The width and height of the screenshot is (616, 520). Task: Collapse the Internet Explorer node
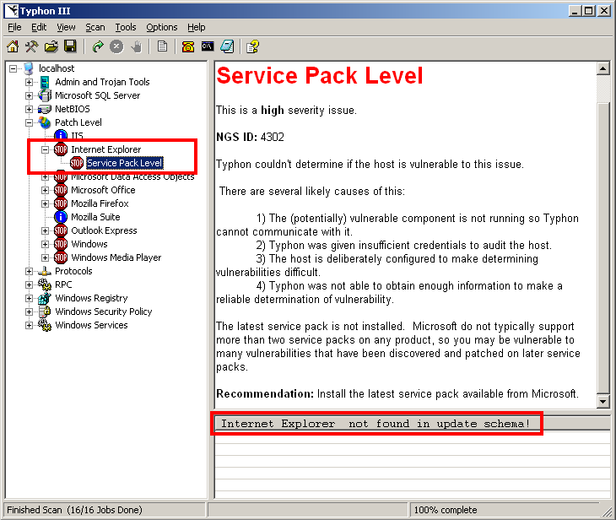(46, 149)
